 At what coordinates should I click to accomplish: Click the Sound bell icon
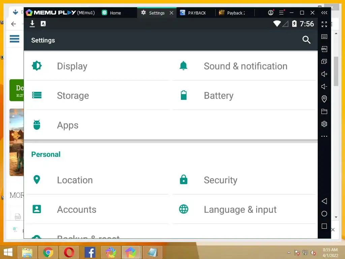point(184,66)
